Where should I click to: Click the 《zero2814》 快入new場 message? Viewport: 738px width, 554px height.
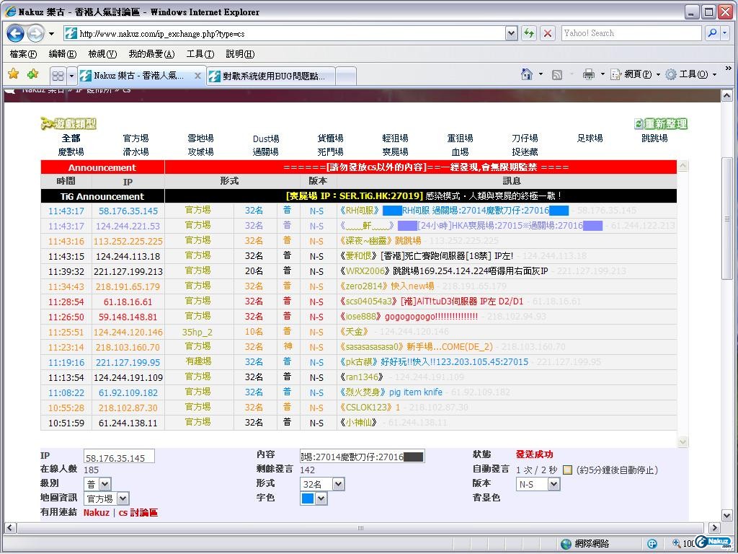[386, 286]
